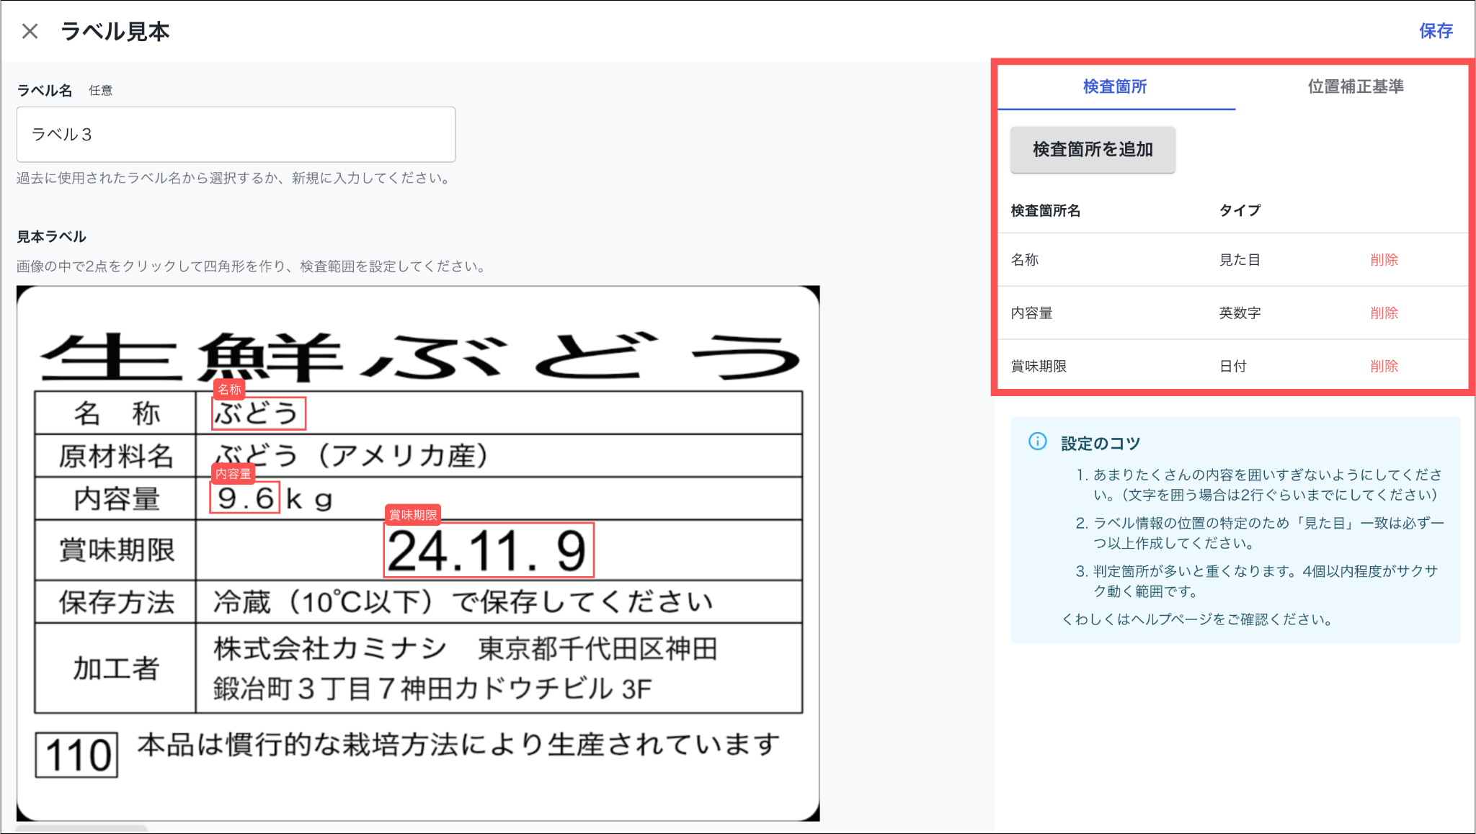
Task: Select the 賞味期限 red tag on label image
Action: coord(413,515)
